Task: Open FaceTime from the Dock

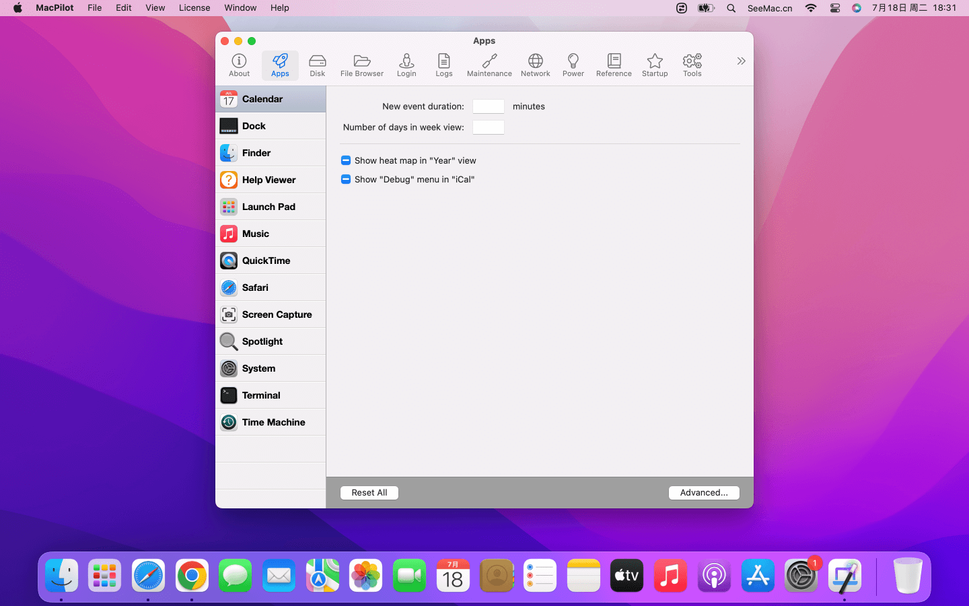Action: 409,576
